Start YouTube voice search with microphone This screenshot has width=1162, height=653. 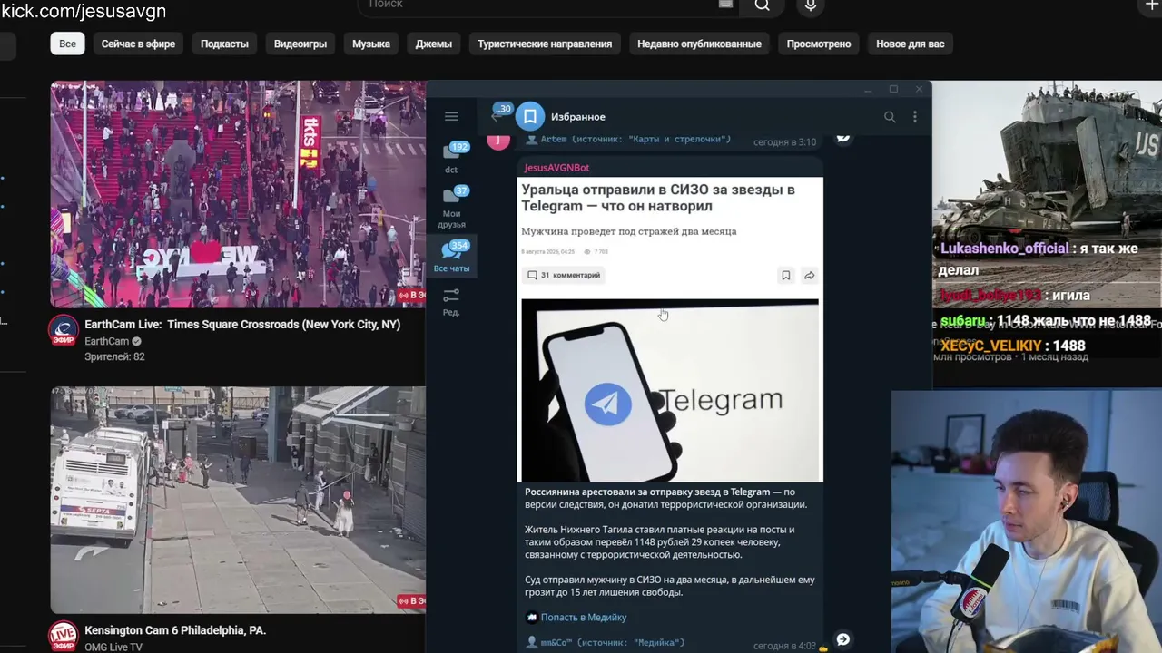tap(811, 5)
